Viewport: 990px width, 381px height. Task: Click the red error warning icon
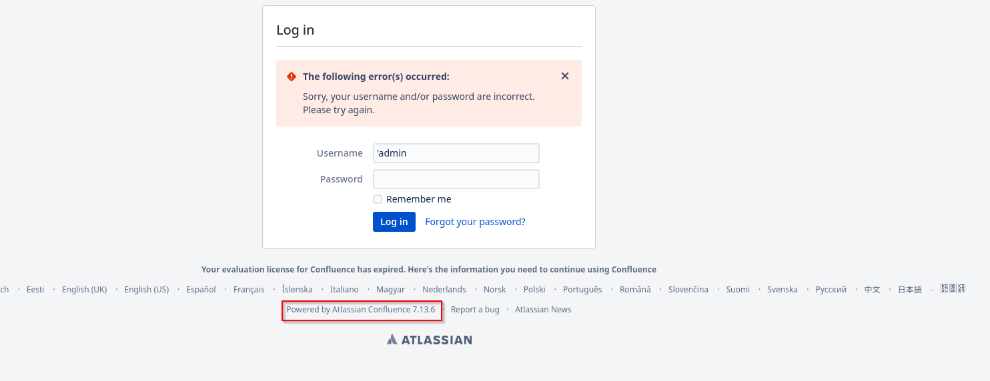click(x=292, y=77)
